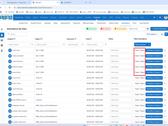
Task: Open the settings gear in header
Action: click(160, 17)
